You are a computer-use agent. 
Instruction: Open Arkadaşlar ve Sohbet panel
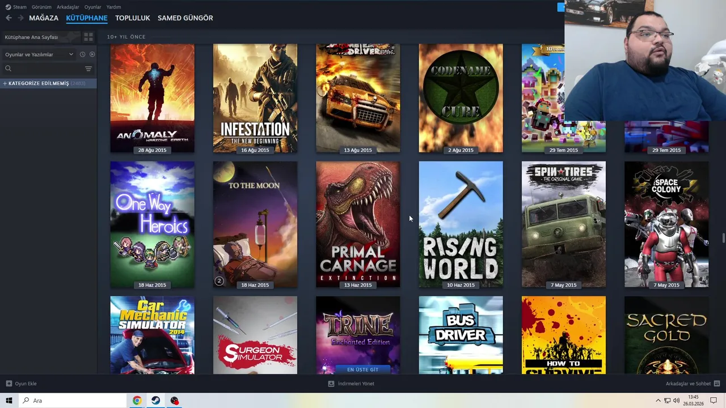click(693, 384)
